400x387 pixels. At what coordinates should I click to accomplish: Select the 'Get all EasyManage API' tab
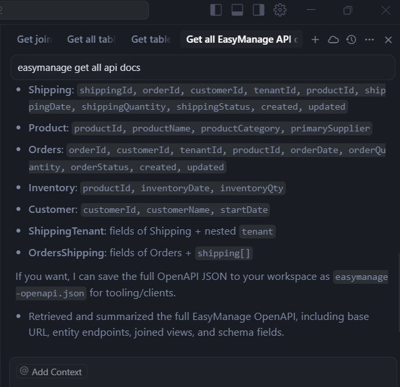pos(241,39)
